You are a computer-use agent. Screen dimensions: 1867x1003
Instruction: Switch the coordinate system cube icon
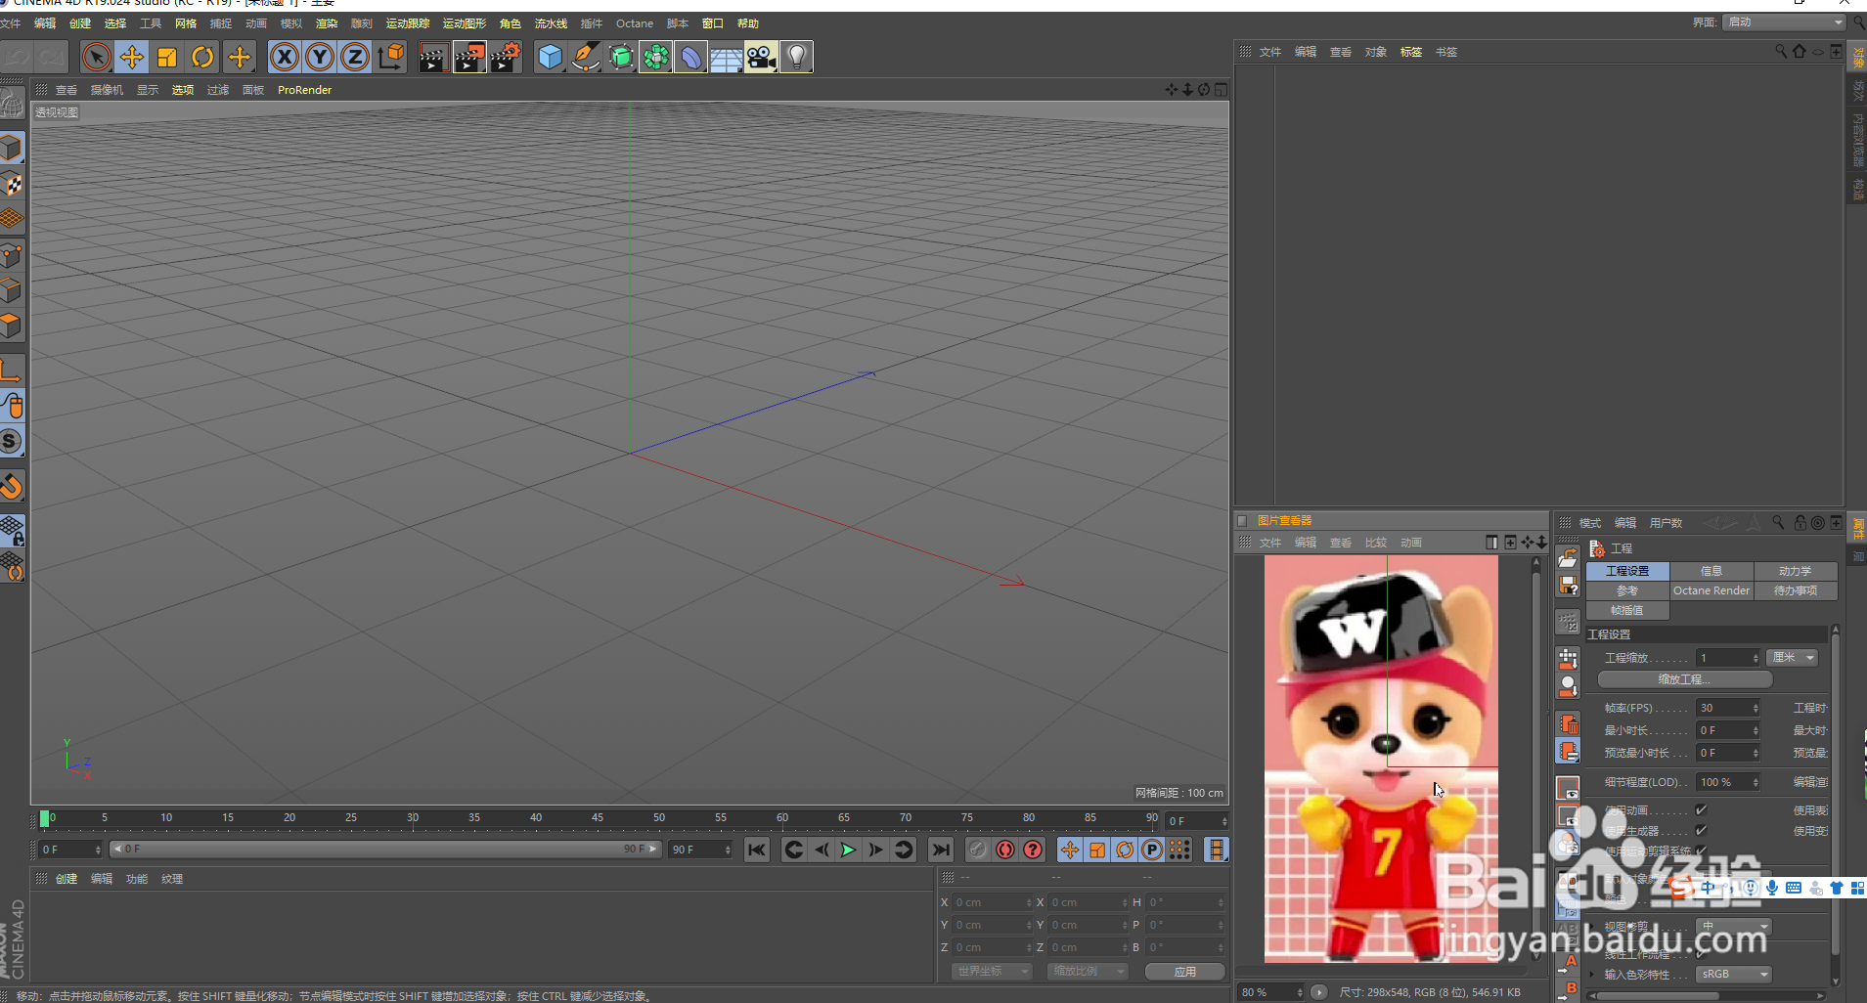391,58
